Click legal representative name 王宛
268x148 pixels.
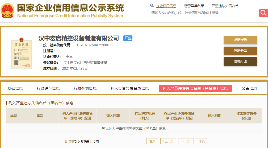click(69, 57)
